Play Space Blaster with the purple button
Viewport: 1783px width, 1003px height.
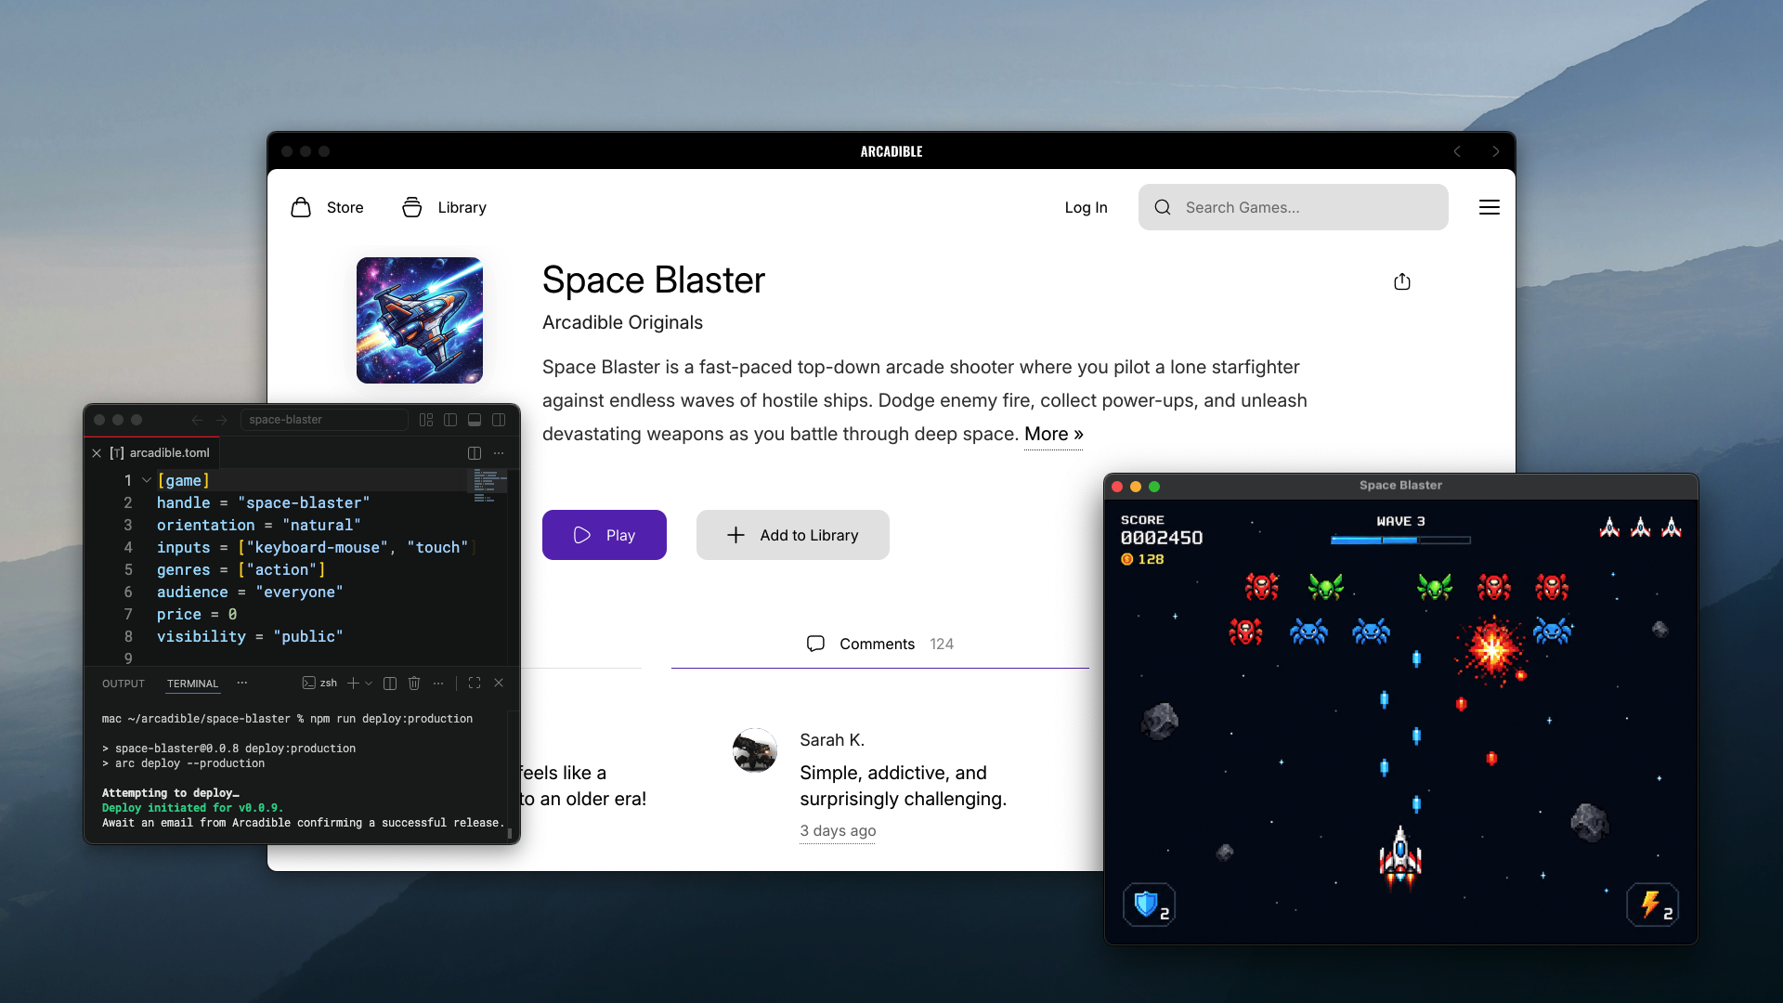tap(605, 535)
